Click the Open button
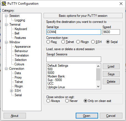126x121 pixels. pyautogui.click(x=87, y=116)
